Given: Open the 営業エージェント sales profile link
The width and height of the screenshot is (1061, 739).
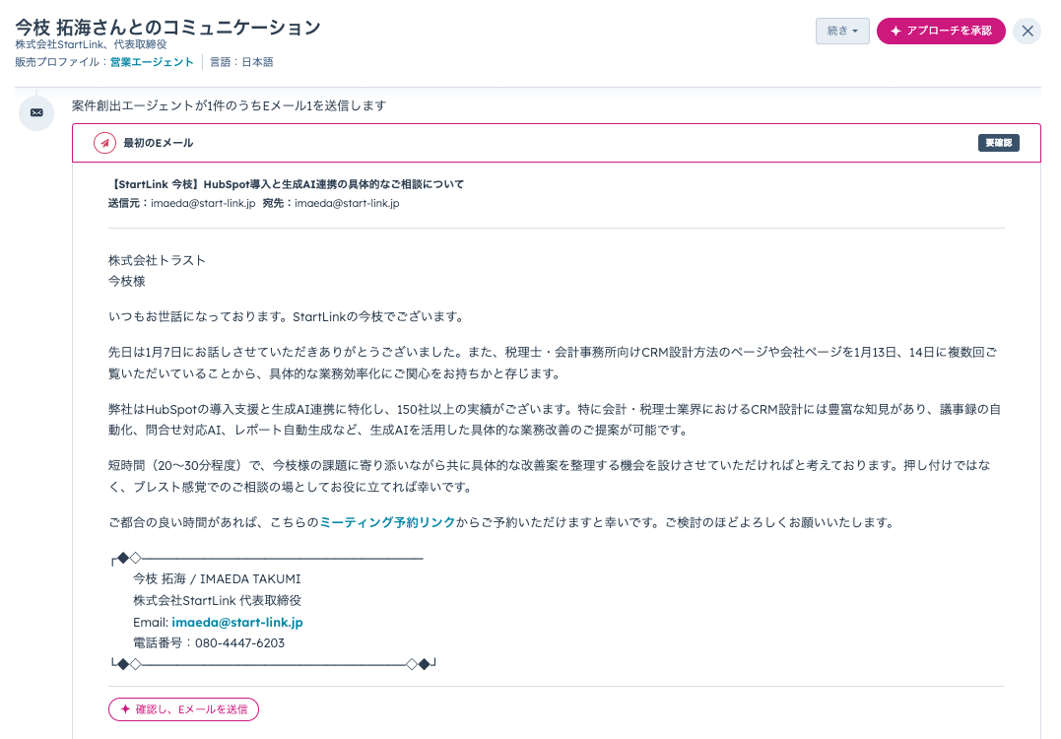Looking at the screenshot, I should coord(152,62).
